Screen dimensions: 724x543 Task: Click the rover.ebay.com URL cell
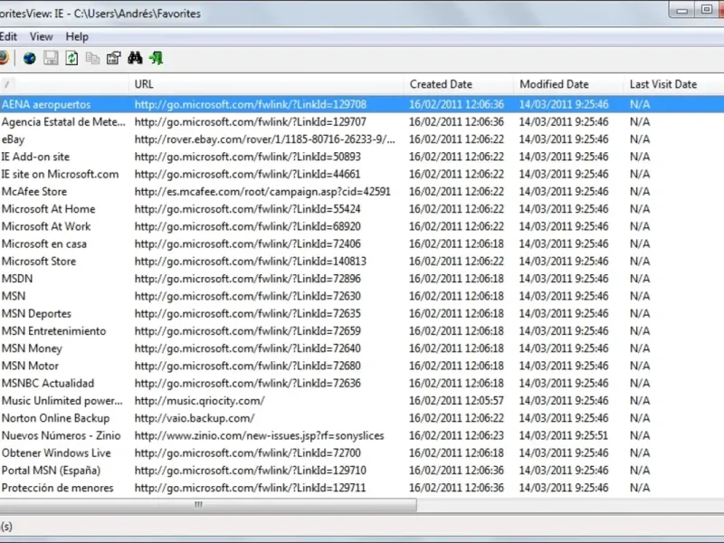265,139
